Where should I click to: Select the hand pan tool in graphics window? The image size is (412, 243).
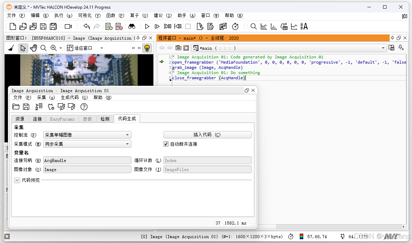pos(33,48)
